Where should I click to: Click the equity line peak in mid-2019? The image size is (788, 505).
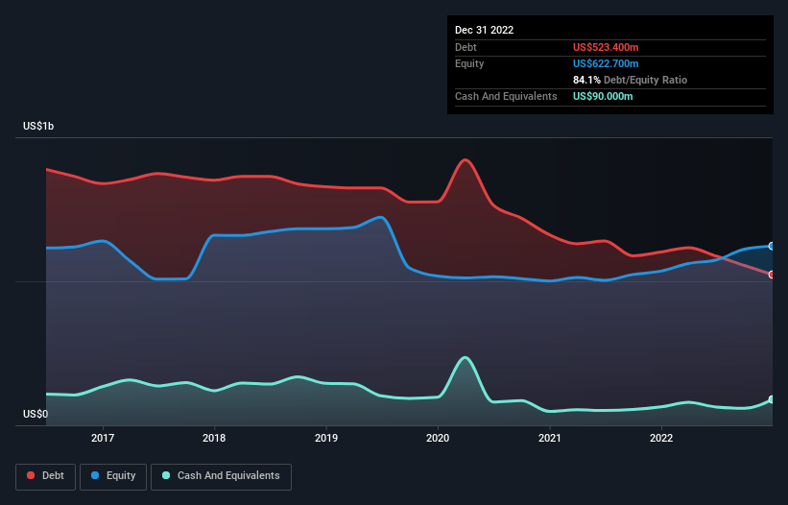pyautogui.click(x=381, y=218)
